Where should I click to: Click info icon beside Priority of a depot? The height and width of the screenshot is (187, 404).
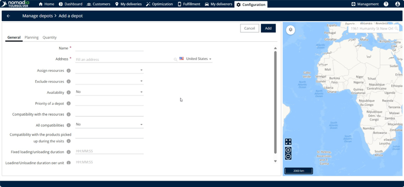click(x=69, y=104)
